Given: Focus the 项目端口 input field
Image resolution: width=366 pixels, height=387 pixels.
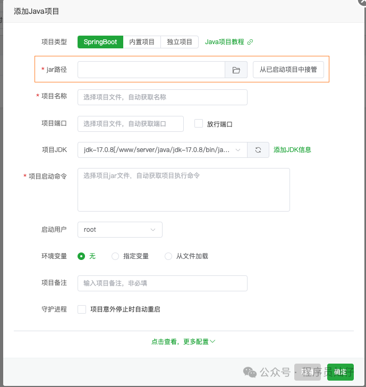Looking at the screenshot, I should (131, 124).
